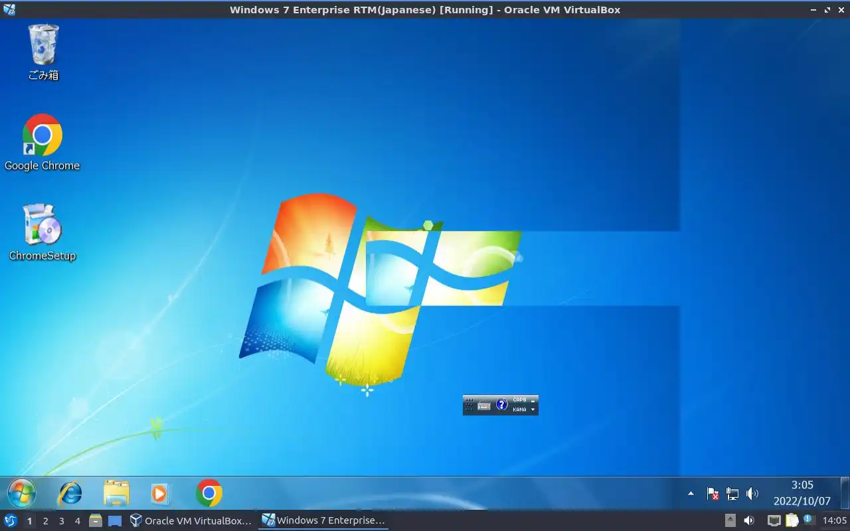Click the host removable media eject icon
This screenshot has width=850, height=531.
click(x=730, y=520)
